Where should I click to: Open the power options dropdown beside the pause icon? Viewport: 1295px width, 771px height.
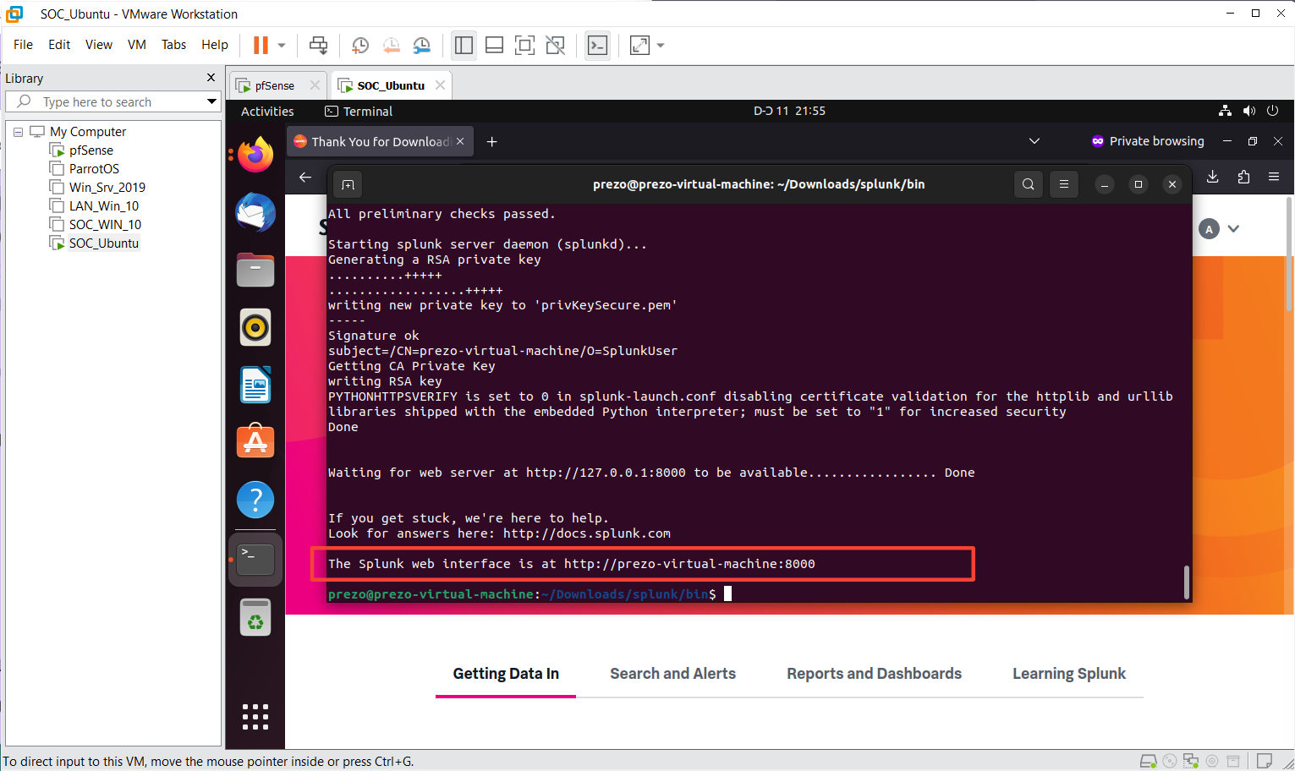pos(282,46)
